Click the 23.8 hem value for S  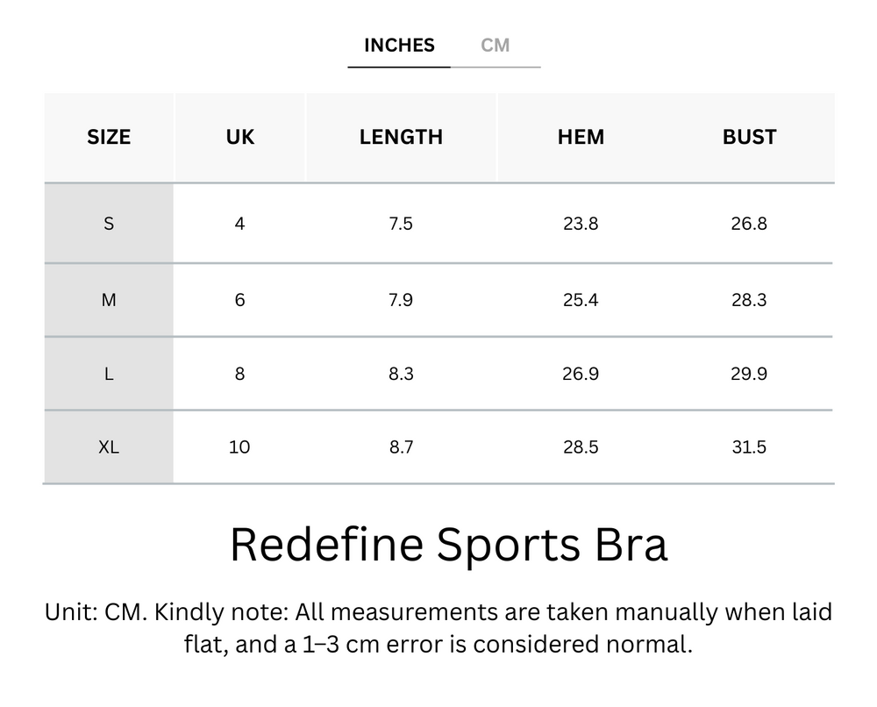pyautogui.click(x=580, y=224)
